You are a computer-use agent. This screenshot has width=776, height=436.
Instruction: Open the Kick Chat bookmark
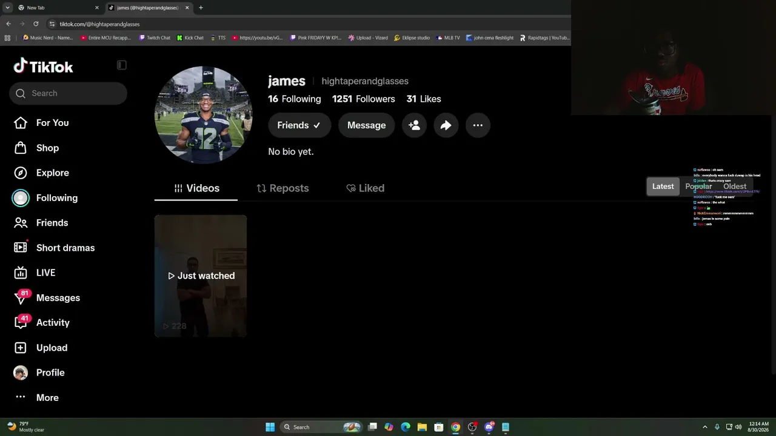coord(190,38)
